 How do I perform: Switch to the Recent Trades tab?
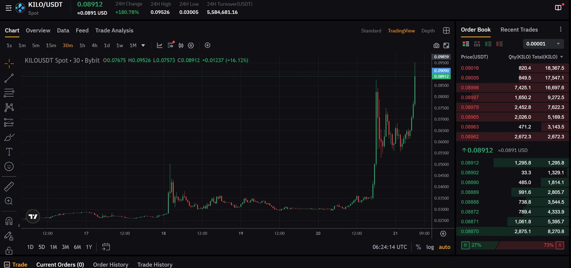(519, 29)
